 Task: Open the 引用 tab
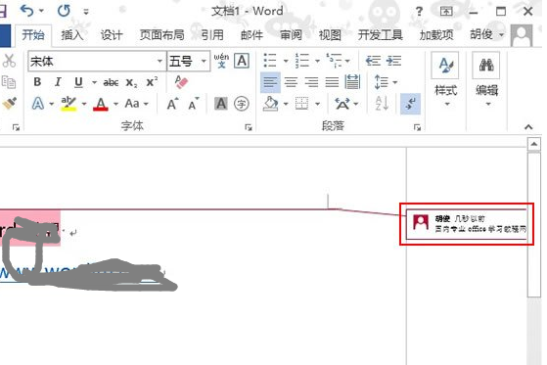pyautogui.click(x=212, y=35)
